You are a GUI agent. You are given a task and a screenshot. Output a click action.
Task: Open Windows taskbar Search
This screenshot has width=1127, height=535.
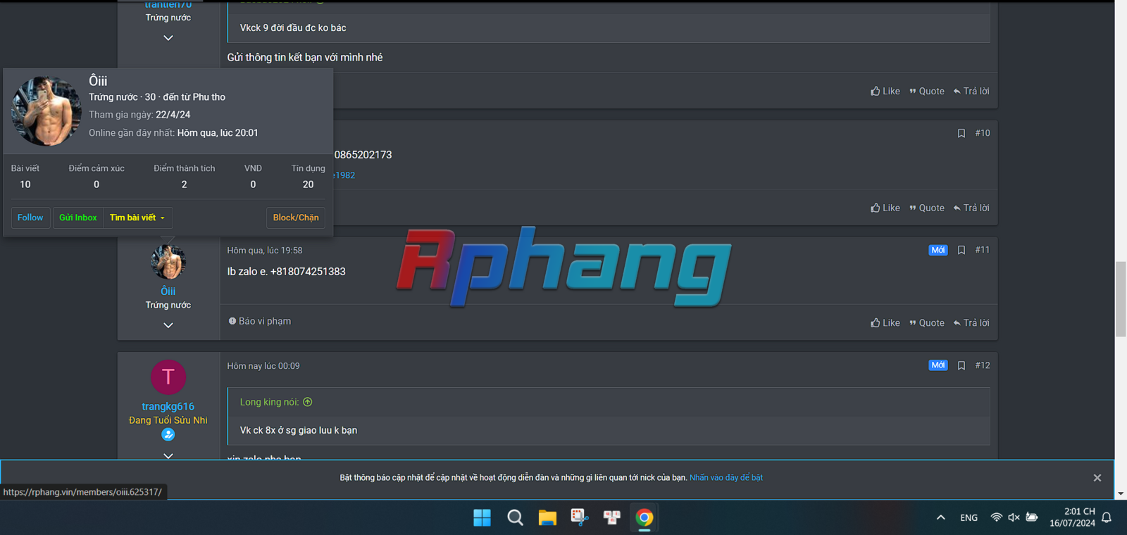pos(515,518)
